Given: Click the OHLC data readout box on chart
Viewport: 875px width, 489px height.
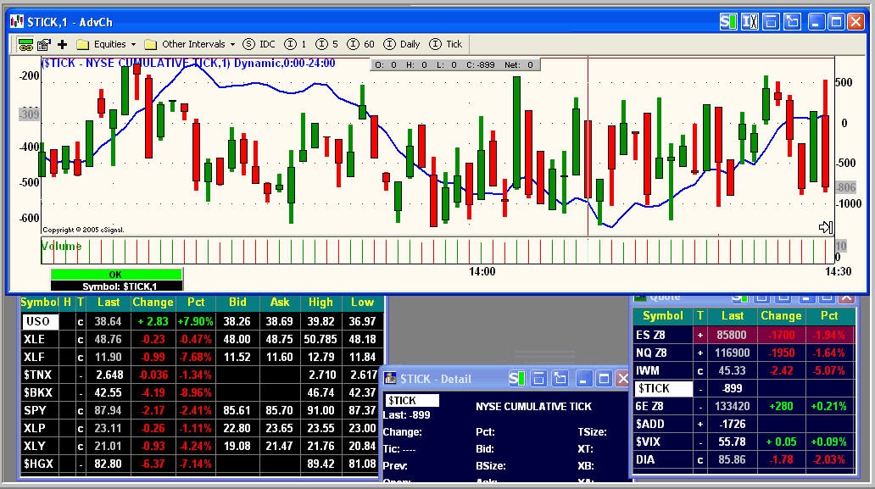Looking at the screenshot, I should (x=454, y=64).
